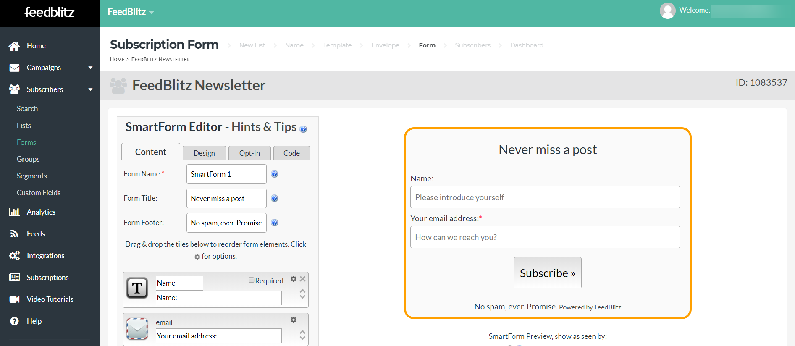Click the ID: 1083537 text

[761, 83]
